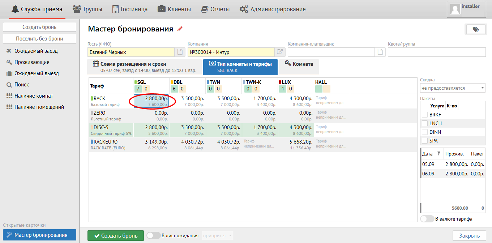The image size is (492, 243).
Task: Click the Закрыть button
Action: point(469,236)
